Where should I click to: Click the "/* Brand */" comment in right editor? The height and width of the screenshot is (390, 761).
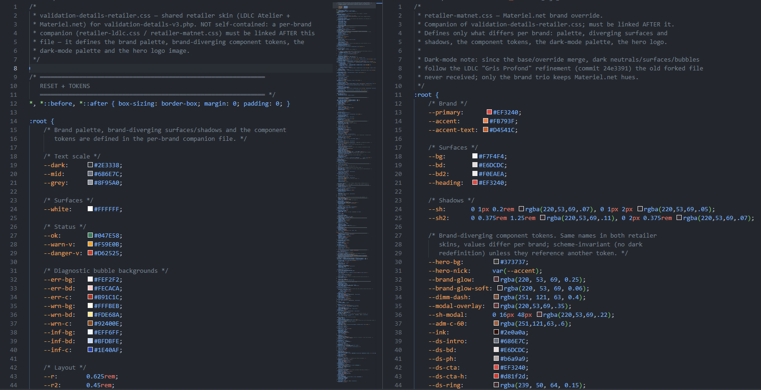pos(448,103)
